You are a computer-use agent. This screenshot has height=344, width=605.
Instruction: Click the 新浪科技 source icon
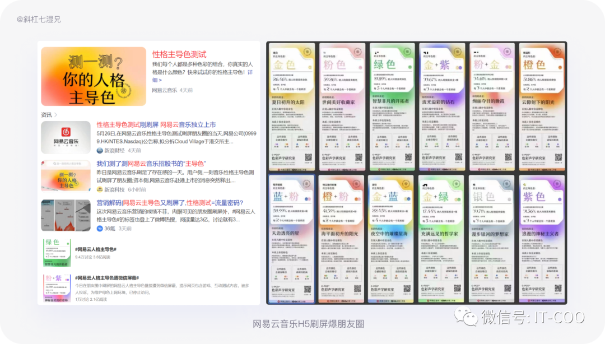click(x=100, y=189)
